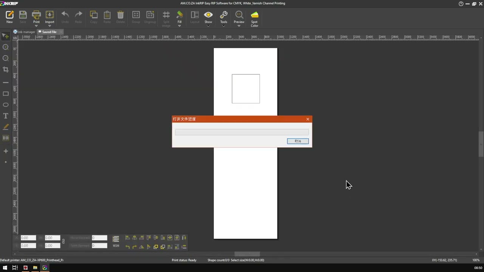Activate the Text tool
The height and width of the screenshot is (272, 484).
[x=6, y=116]
